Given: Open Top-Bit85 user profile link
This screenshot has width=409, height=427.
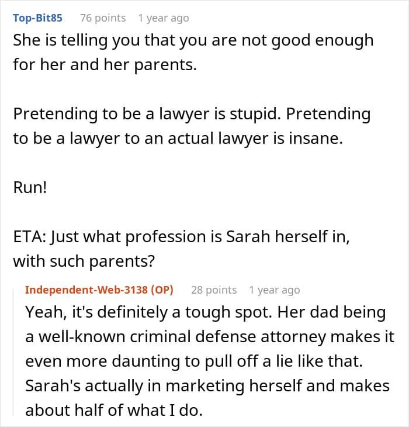Looking at the screenshot, I should click(x=38, y=18).
